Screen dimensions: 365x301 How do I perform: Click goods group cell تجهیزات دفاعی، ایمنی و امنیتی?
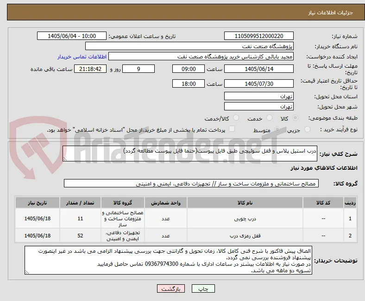(123, 236)
